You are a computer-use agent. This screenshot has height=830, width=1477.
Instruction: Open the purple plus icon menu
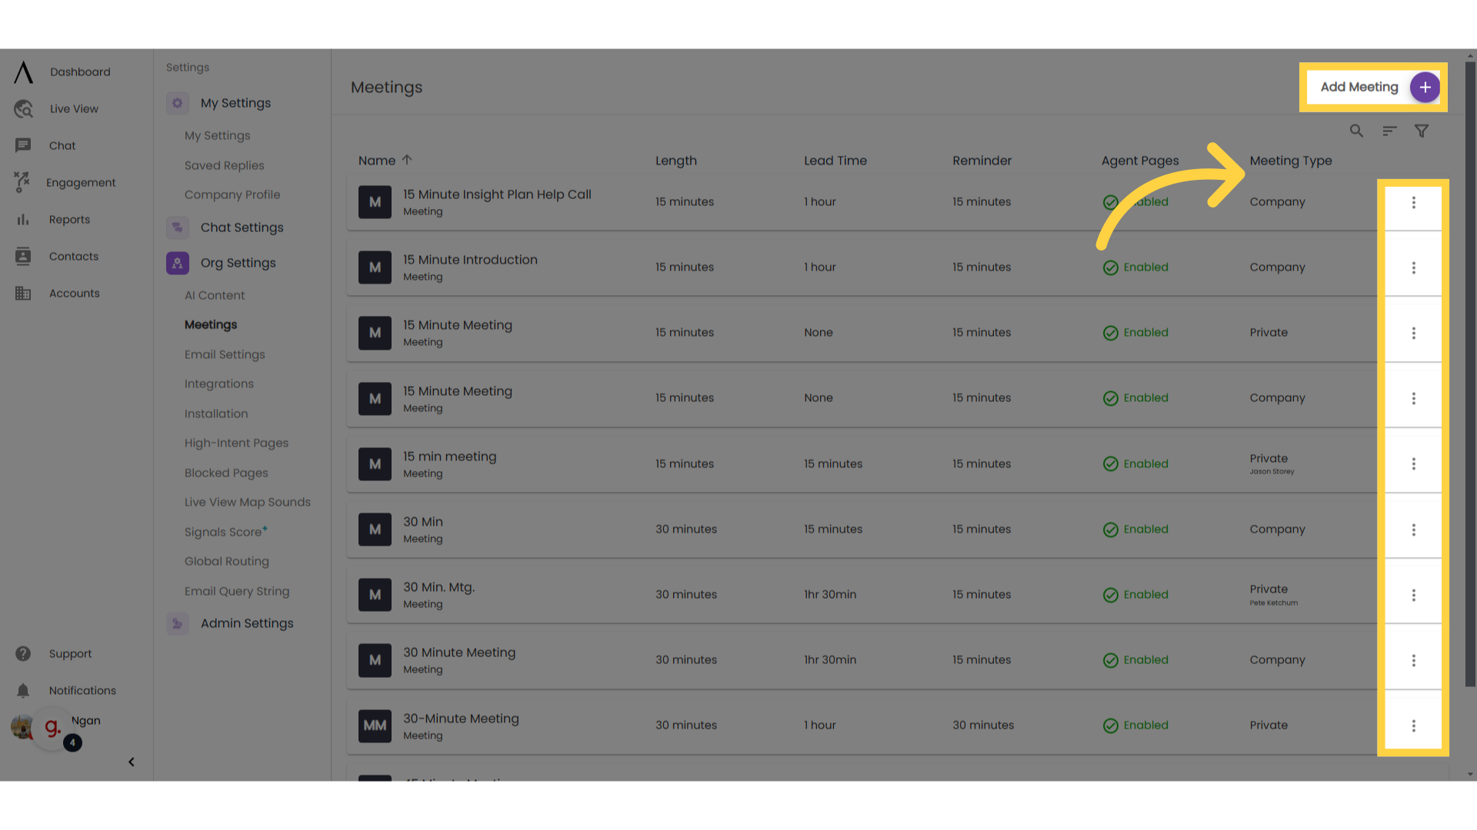[1424, 87]
